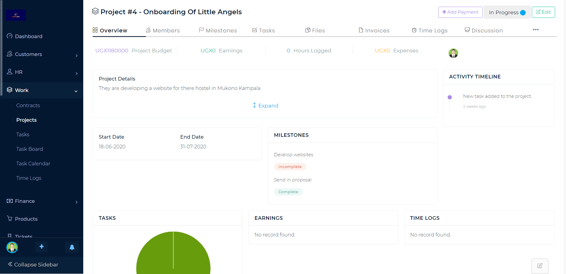Screen dimensions: 566x274
Task: Click the notification bell icon
Action: coord(72,247)
